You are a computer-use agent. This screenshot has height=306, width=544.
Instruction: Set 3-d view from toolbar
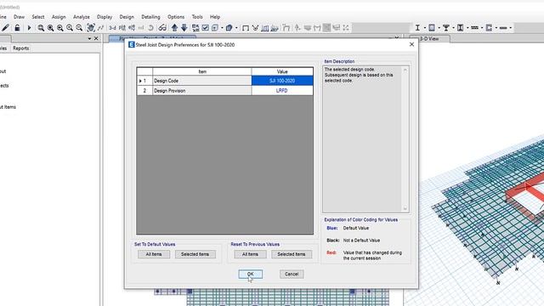click(113, 28)
